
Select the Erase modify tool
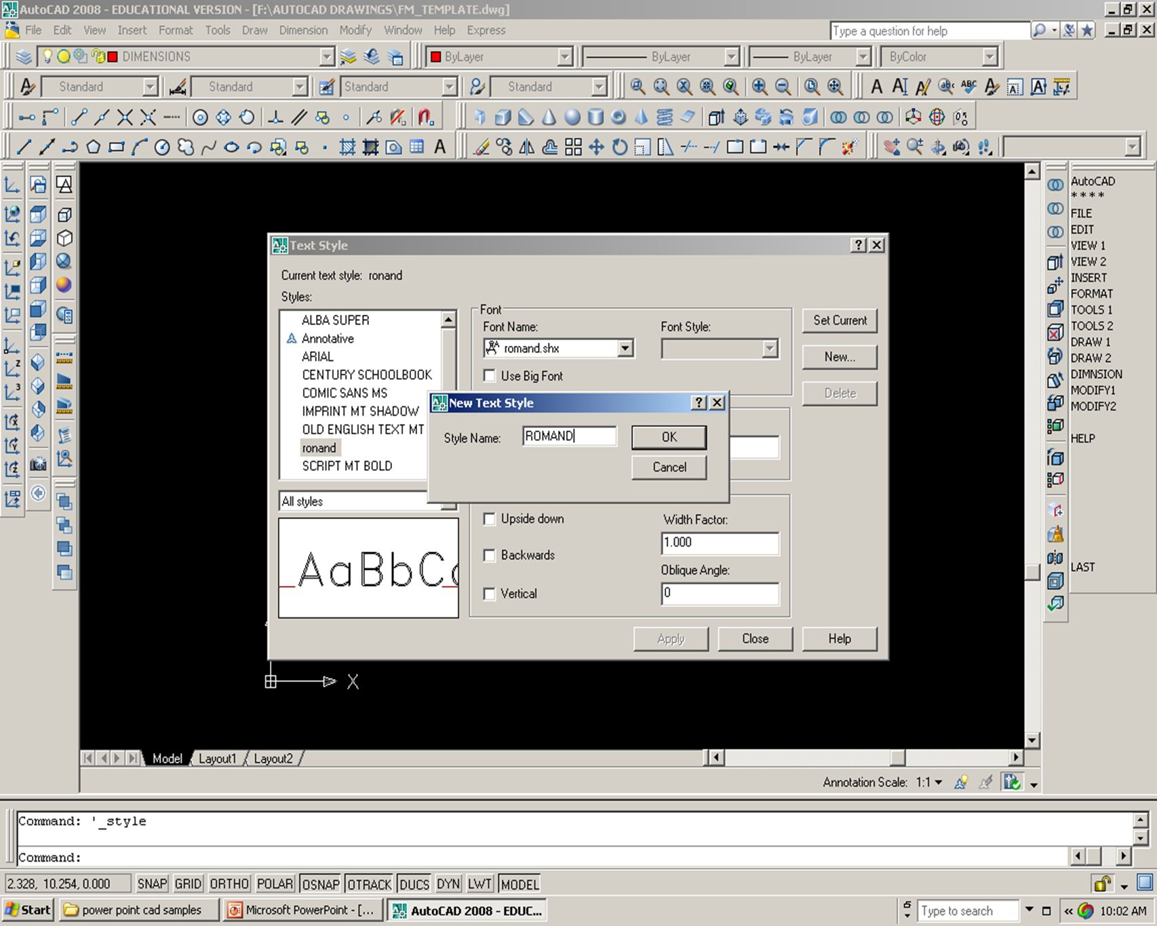tap(481, 147)
